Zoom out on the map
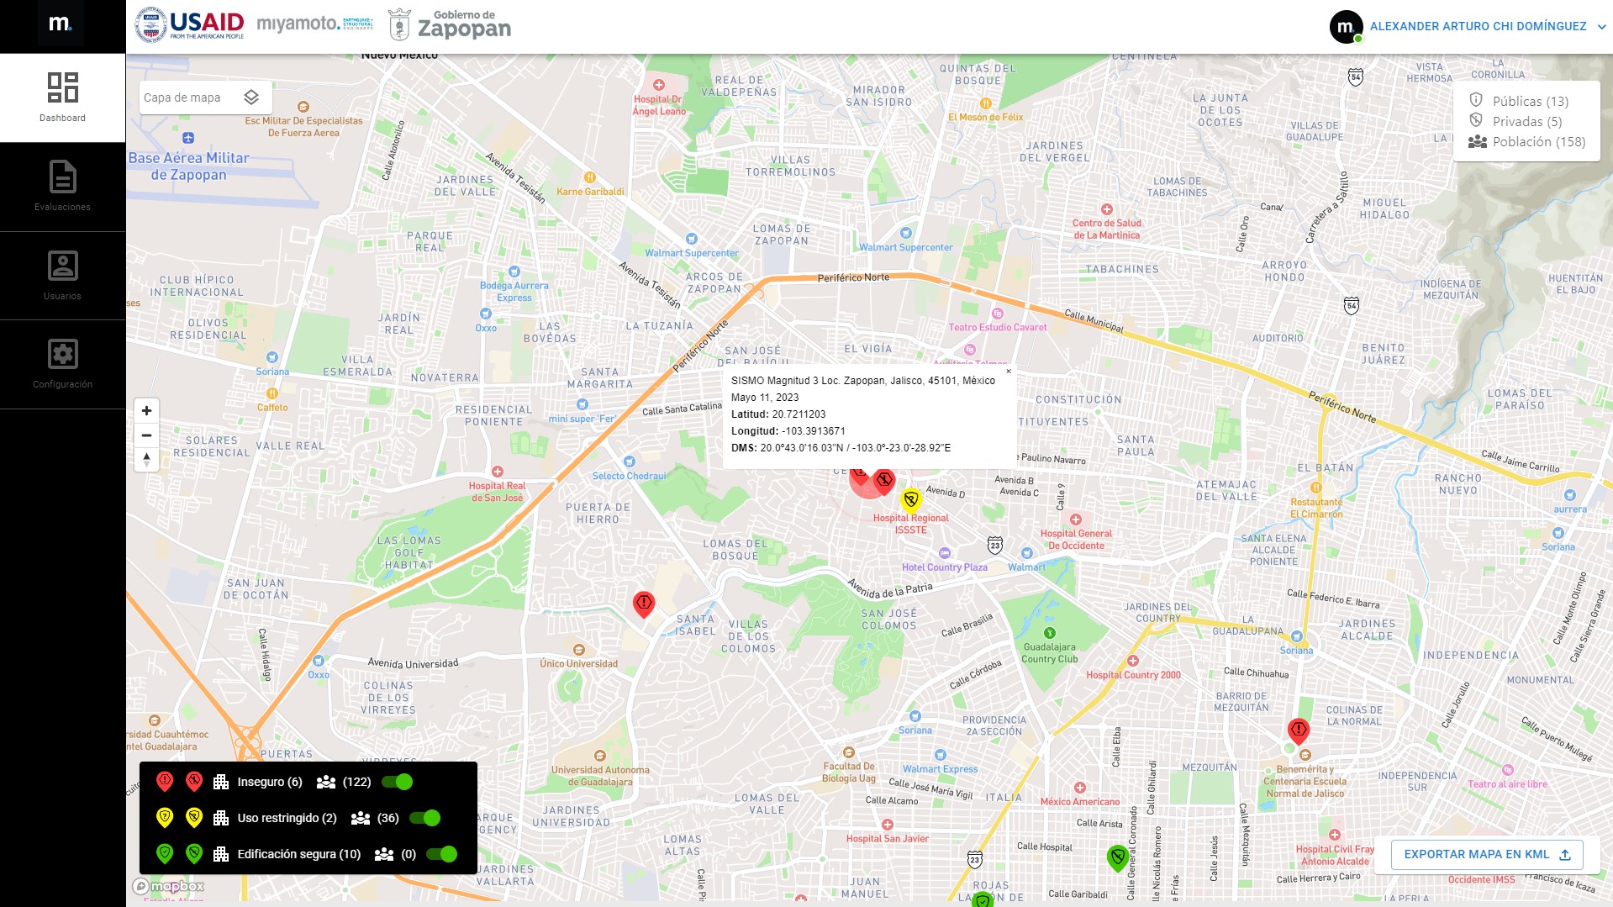 (x=146, y=435)
